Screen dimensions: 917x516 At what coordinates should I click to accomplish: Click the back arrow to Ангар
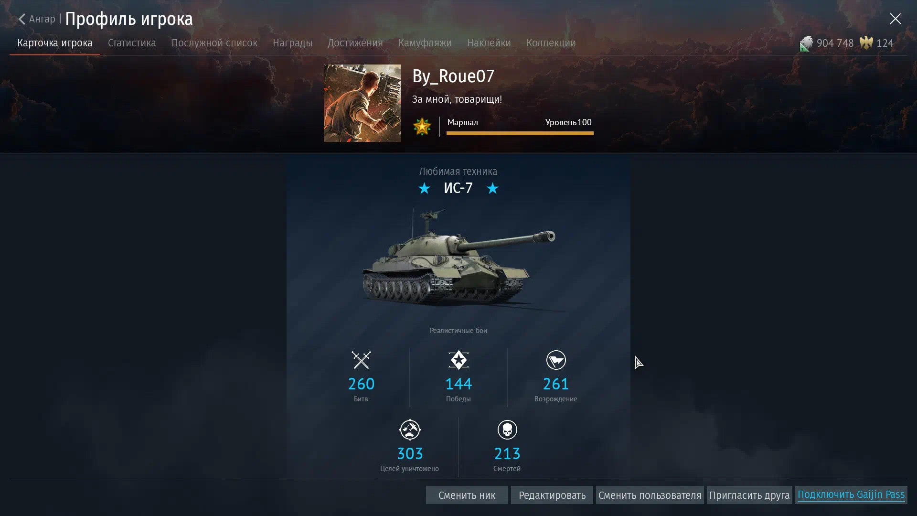(x=21, y=19)
